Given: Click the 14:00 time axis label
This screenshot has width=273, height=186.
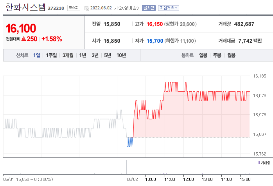Looking at the screenshot, I should pos(226,179).
